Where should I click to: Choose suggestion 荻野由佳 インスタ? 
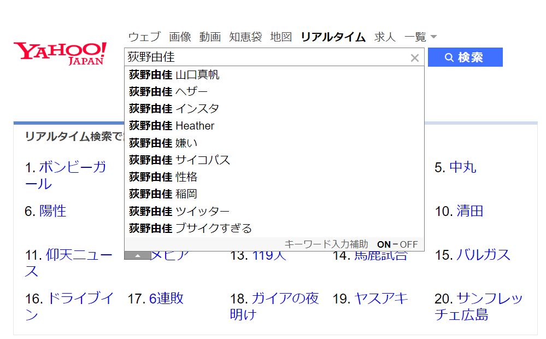click(274, 109)
